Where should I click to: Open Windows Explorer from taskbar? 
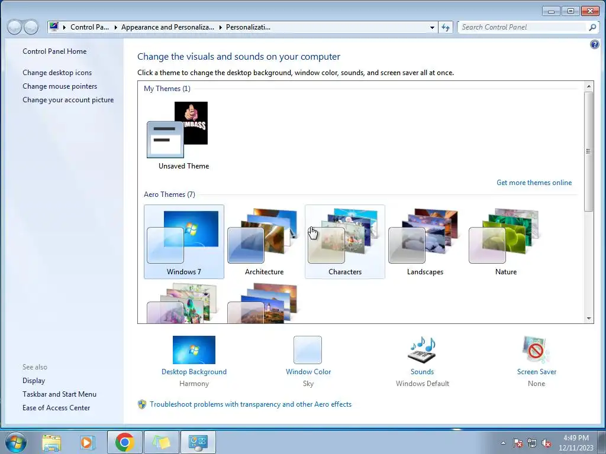[x=51, y=442]
